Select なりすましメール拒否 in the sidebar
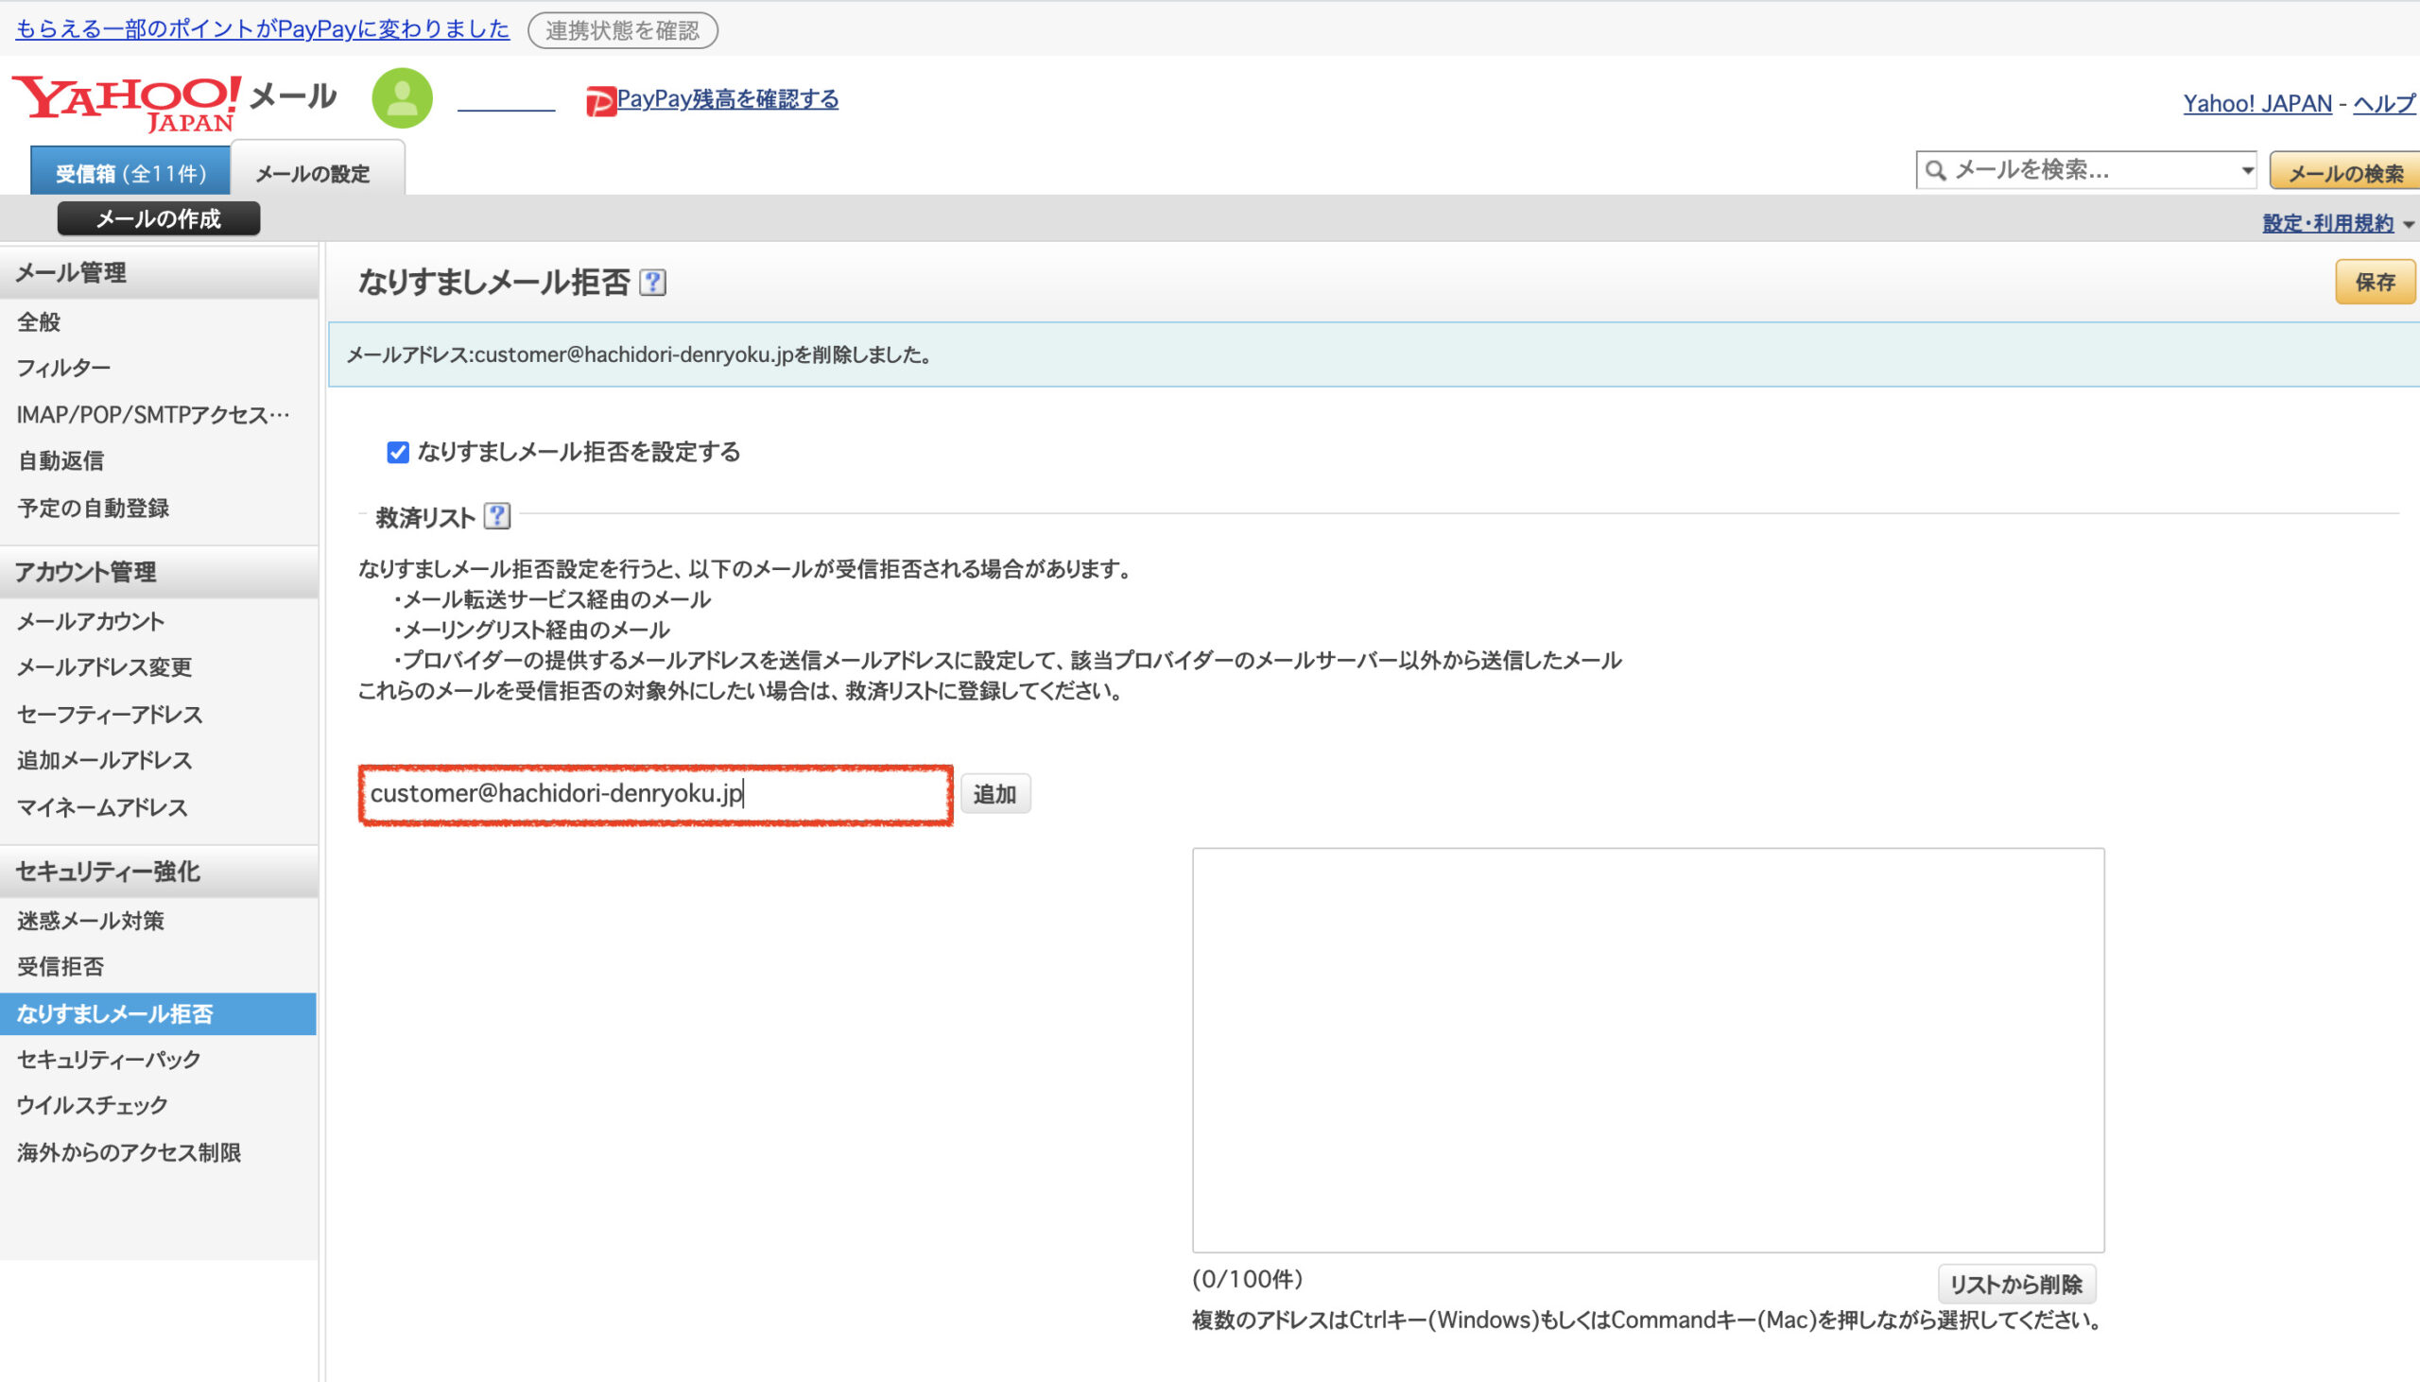Image resolution: width=2420 pixels, height=1382 pixels. click(158, 1013)
